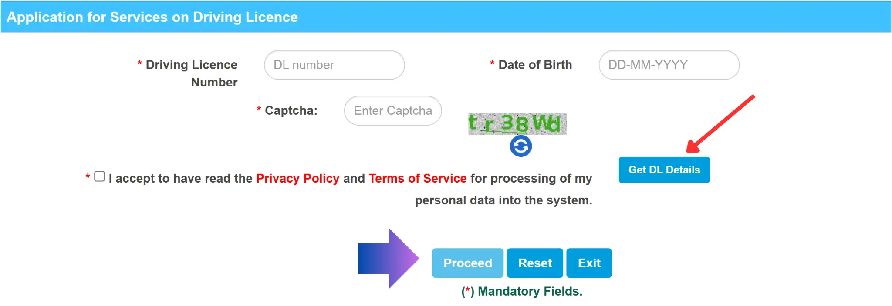The width and height of the screenshot is (892, 306).
Task: Click the Date of Birth field
Action: pyautogui.click(x=669, y=65)
